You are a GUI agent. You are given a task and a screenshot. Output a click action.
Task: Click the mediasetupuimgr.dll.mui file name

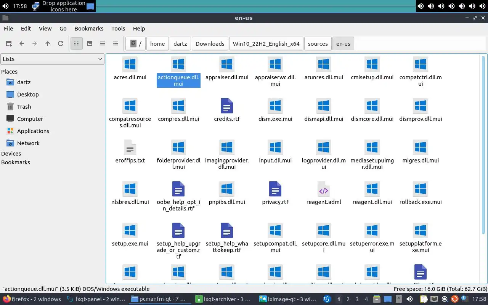(x=372, y=164)
